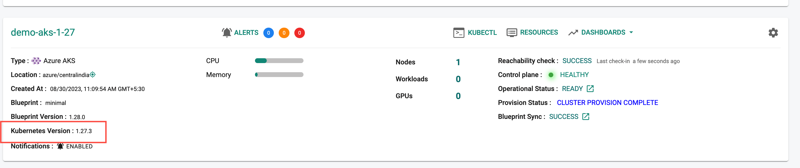Click the DASHBOARDS trend chart icon
Screen dimensions: 800x168
tap(573, 32)
